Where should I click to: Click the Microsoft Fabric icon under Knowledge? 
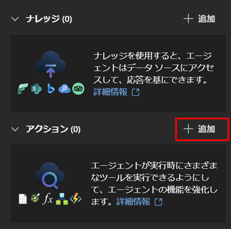point(23,88)
